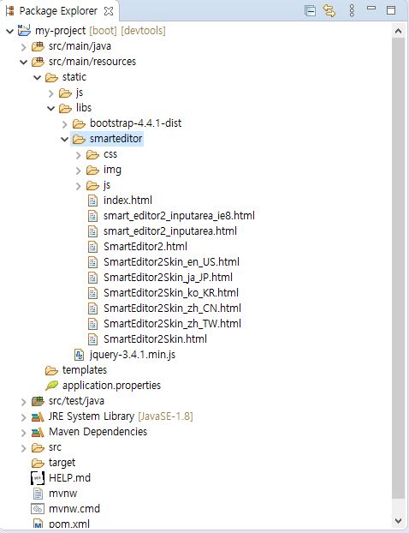Click the scrollbar down arrow
The height and width of the screenshot is (533, 409).
pos(399,520)
